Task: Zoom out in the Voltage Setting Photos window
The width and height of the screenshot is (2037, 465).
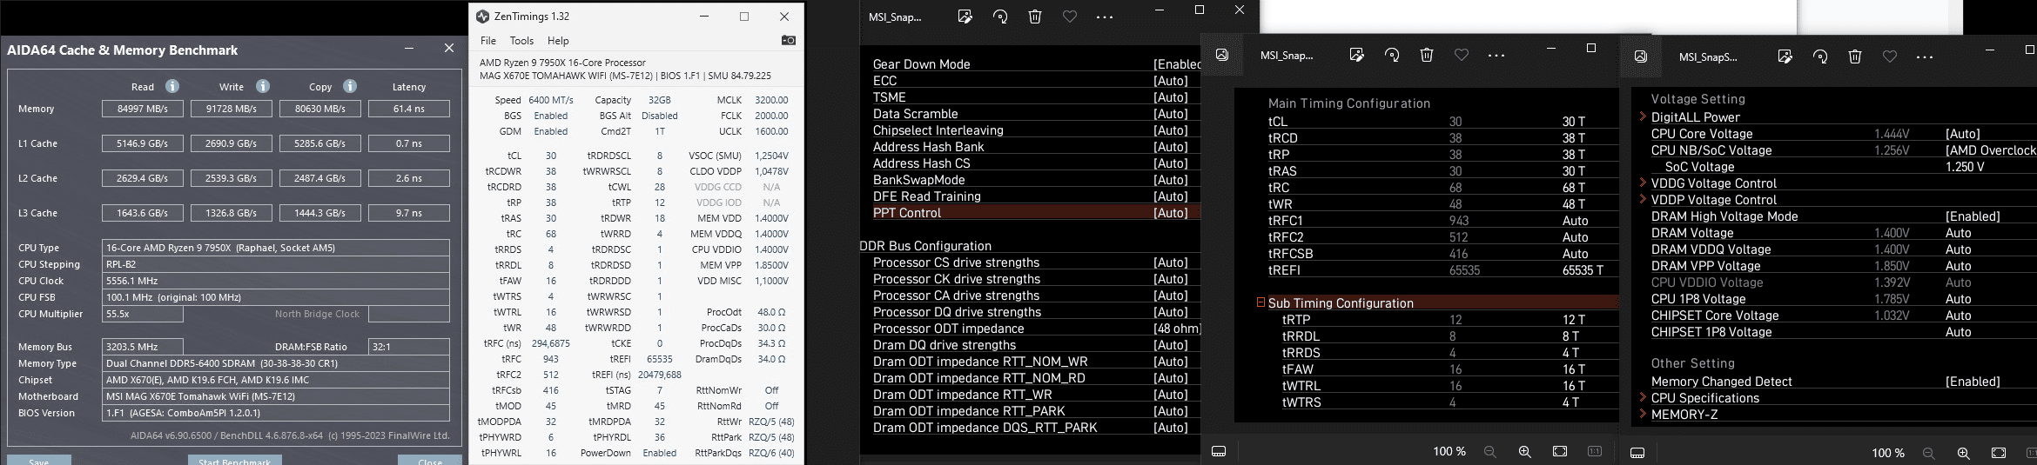Action: tap(1929, 453)
